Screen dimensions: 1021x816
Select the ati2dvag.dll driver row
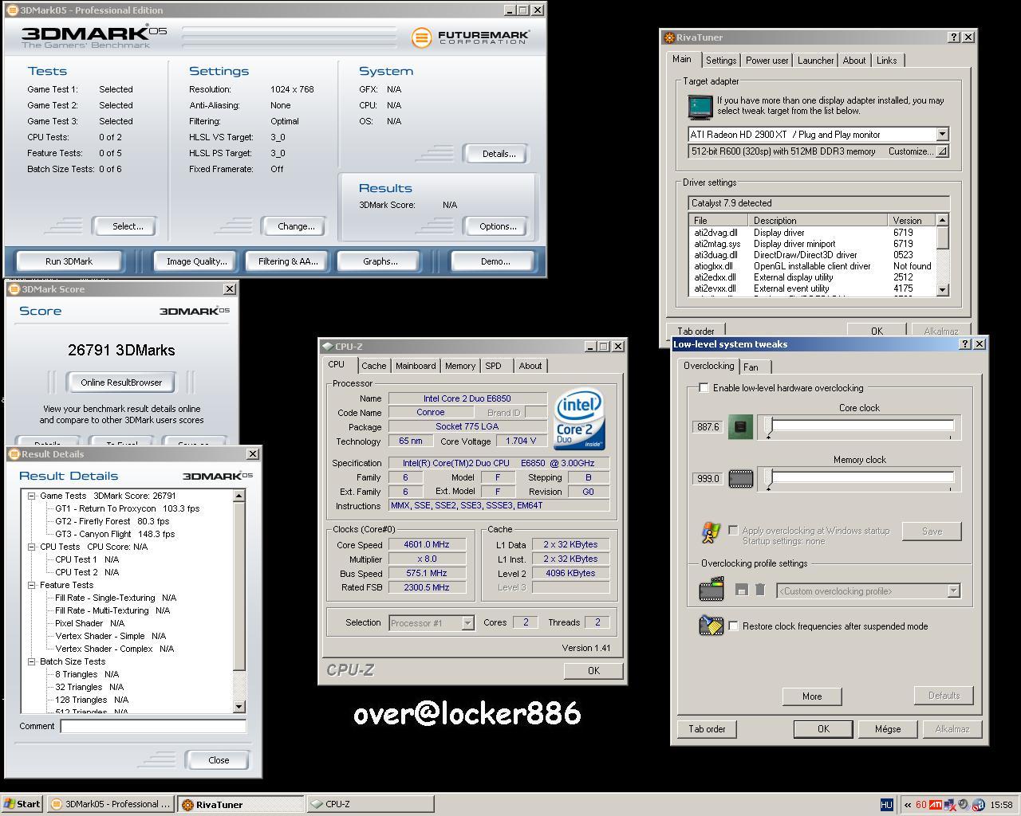click(811, 233)
